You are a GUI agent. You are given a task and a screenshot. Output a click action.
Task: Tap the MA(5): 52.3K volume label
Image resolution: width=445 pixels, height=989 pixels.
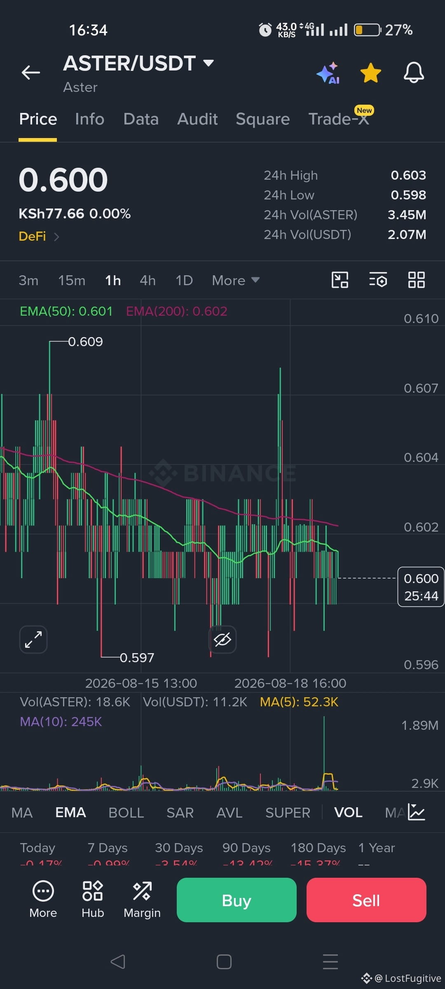[x=299, y=702]
